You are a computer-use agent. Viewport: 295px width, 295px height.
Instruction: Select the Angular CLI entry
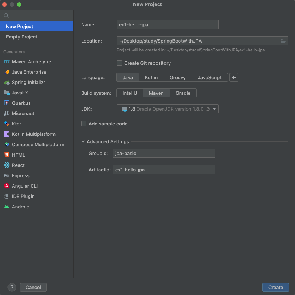37,186
